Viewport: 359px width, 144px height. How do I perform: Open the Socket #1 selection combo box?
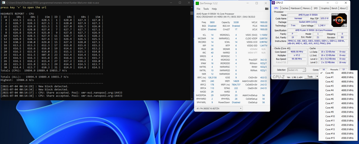coord(296,70)
